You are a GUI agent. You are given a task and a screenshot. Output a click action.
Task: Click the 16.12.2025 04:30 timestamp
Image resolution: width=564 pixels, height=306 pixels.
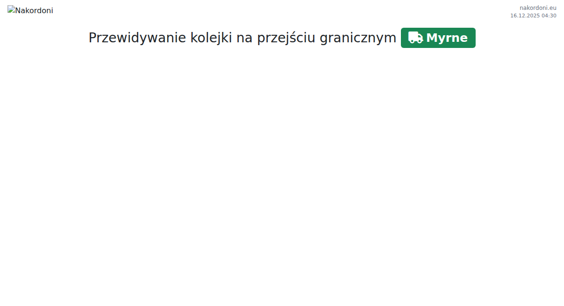[x=533, y=16]
